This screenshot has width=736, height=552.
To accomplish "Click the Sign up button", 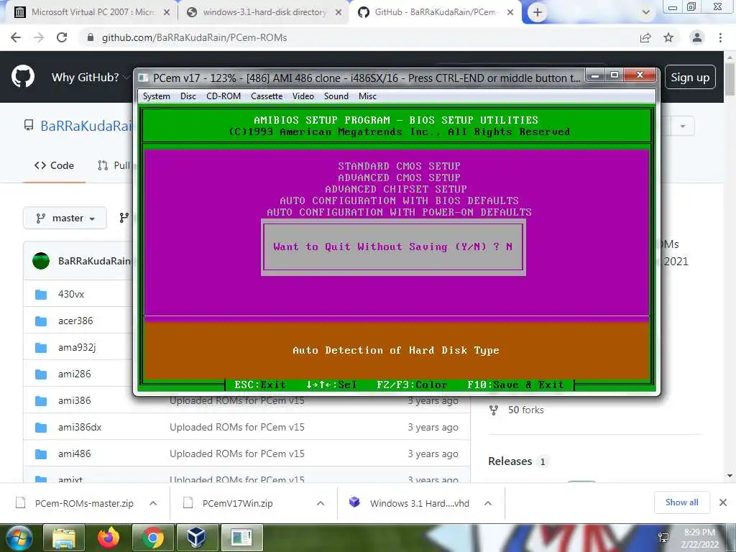I will pyautogui.click(x=690, y=78).
